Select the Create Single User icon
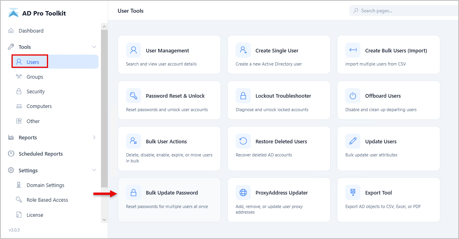 tap(243, 50)
